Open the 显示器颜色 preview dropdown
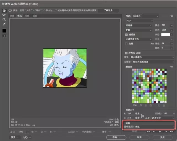177x141 pixels. point(152,57)
